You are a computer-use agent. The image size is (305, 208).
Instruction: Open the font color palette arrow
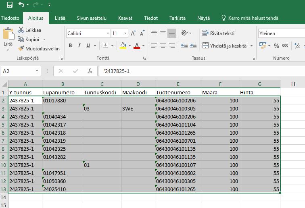143,46
